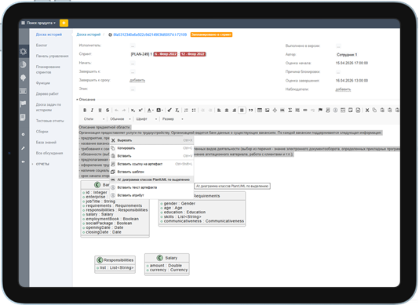Insert a block quote
The width and height of the screenshot is (419, 305).
250,110
